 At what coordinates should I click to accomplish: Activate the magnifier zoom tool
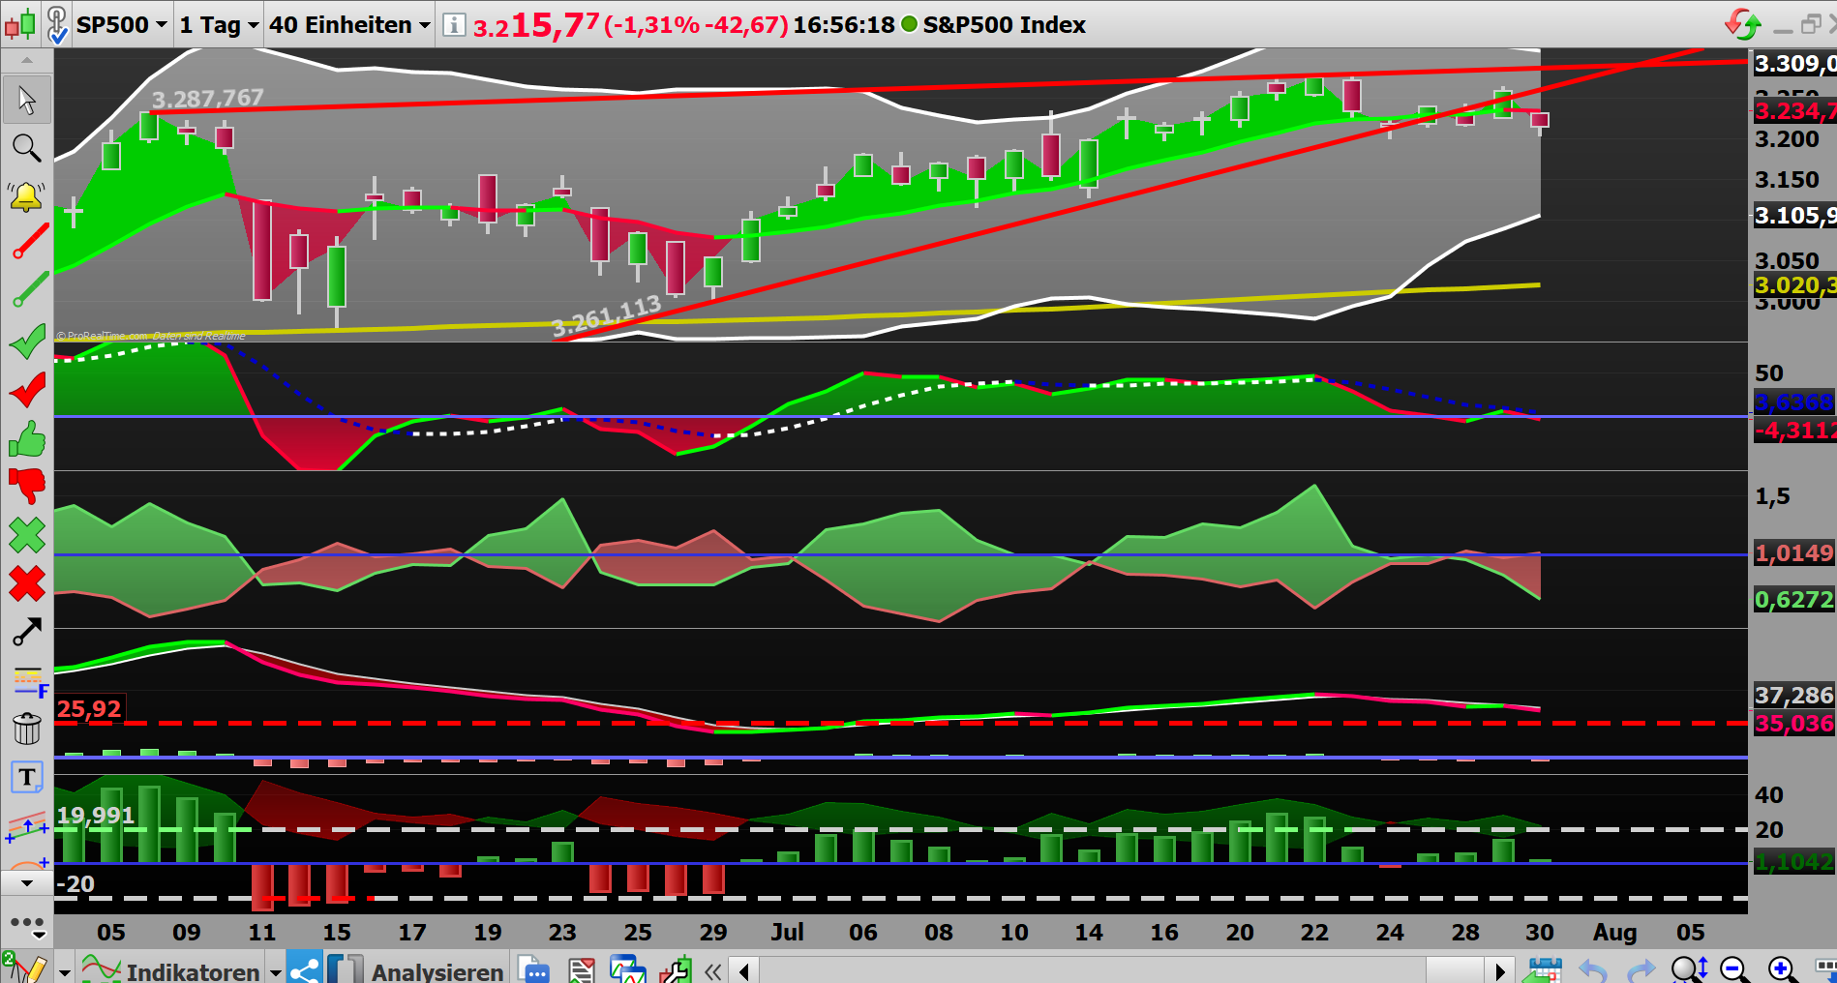(26, 148)
